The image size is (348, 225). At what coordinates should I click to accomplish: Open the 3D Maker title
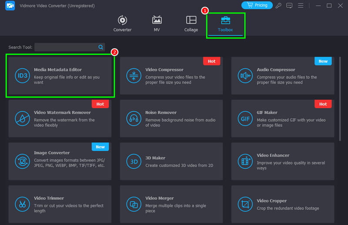(x=155, y=158)
